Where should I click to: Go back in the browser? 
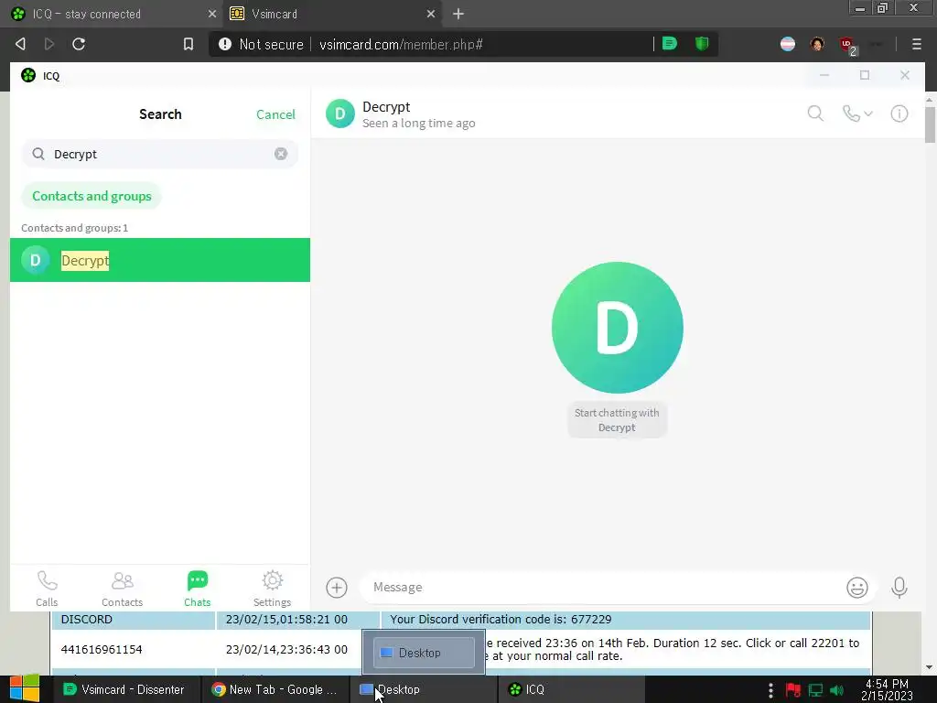click(20, 44)
